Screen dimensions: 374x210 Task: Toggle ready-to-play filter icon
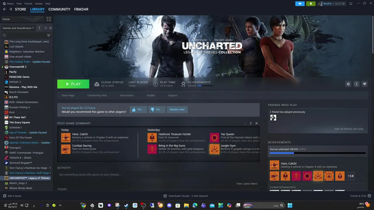[51, 28]
